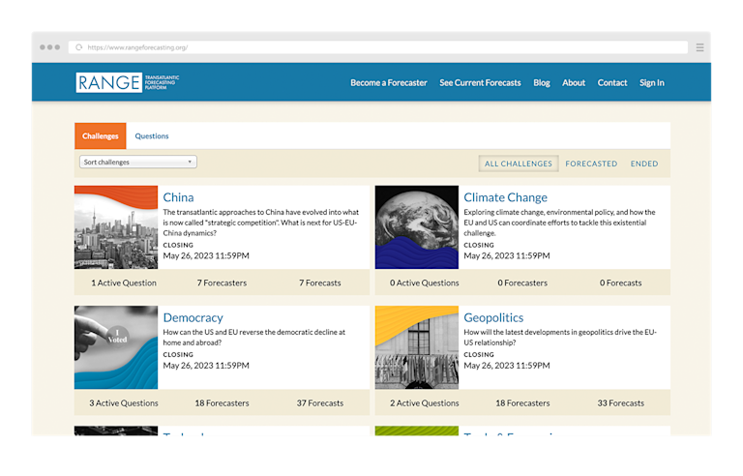The width and height of the screenshot is (743, 476).
Task: Click '0 Forecasters' under Climate Change
Action: point(522,283)
